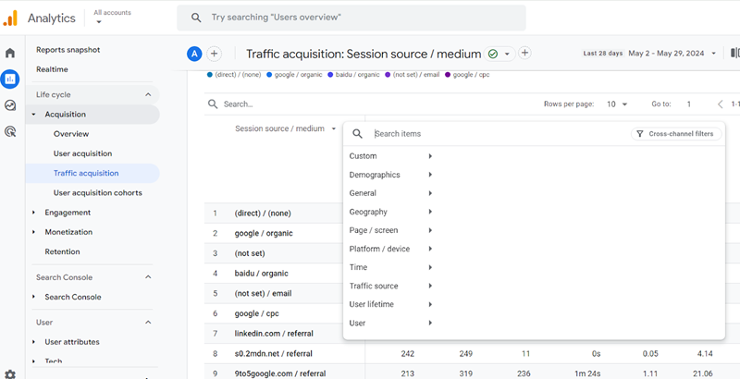The image size is (740, 379).
Task: Click the green report status check icon
Action: 493,54
